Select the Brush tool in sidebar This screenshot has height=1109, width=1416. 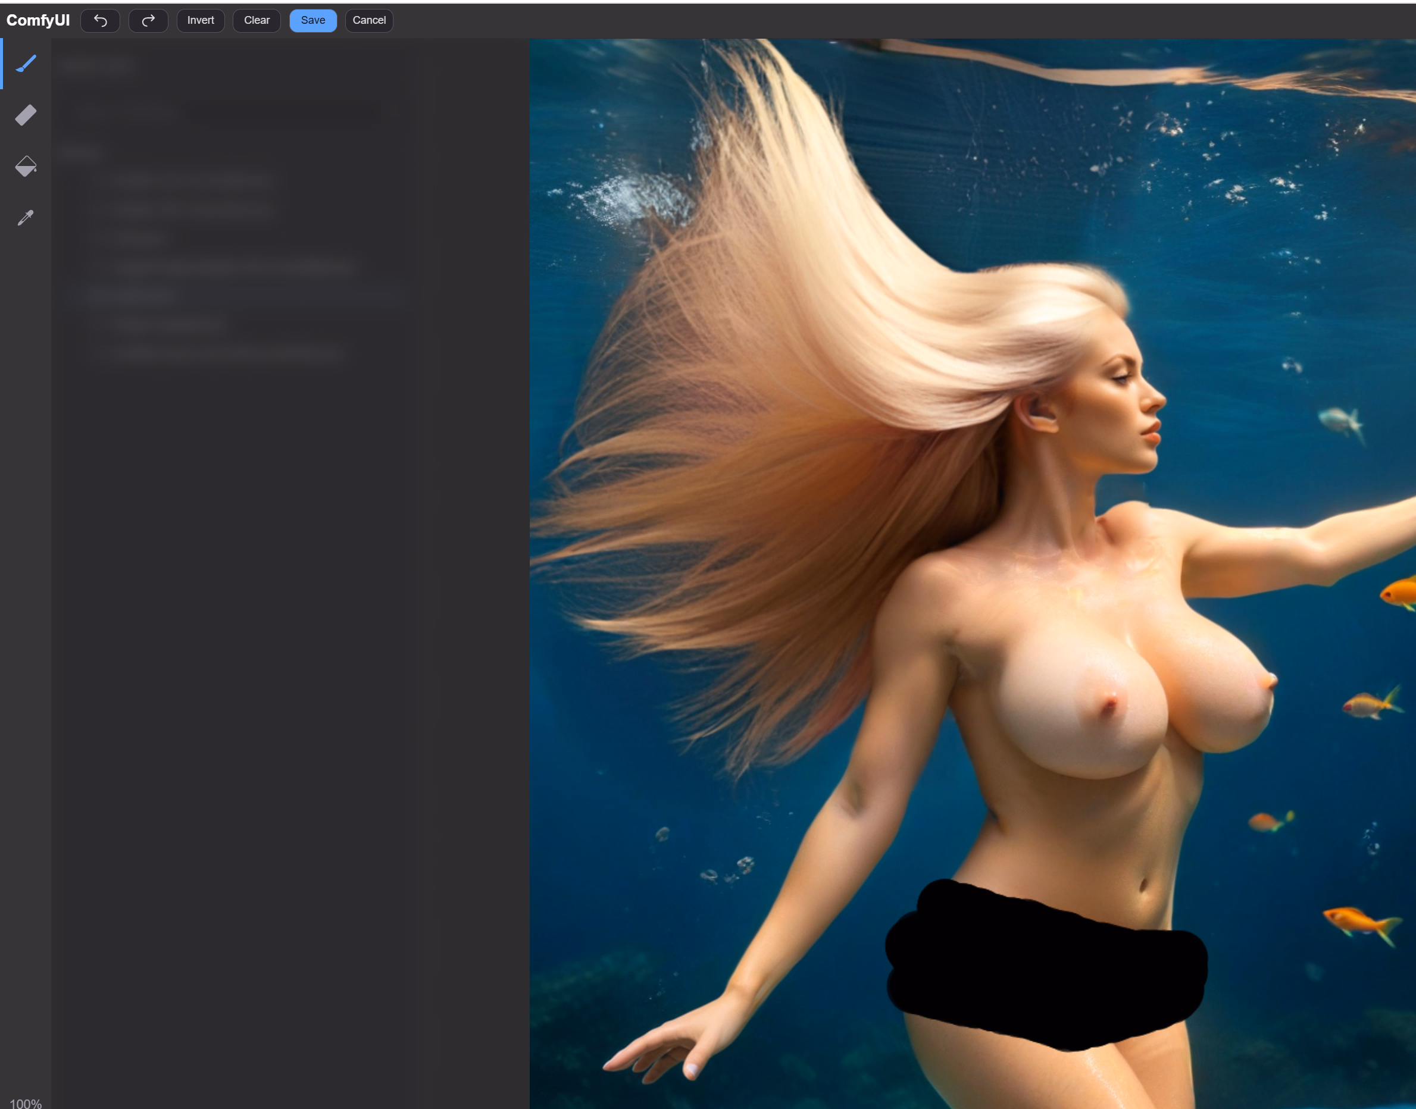click(26, 64)
